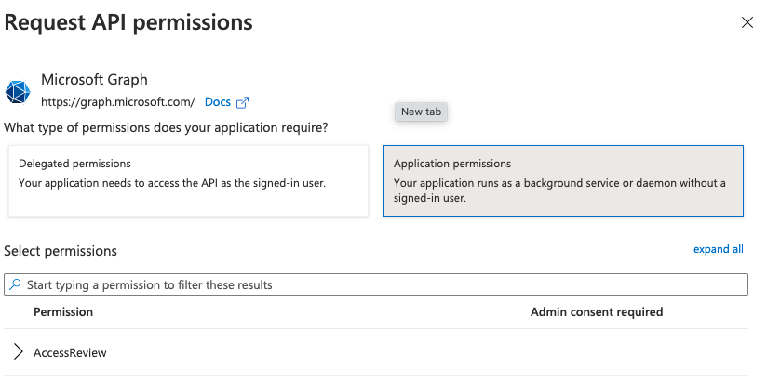Viewport: 767px width, 383px height.
Task: Click the New tab tooltip
Action: click(421, 112)
